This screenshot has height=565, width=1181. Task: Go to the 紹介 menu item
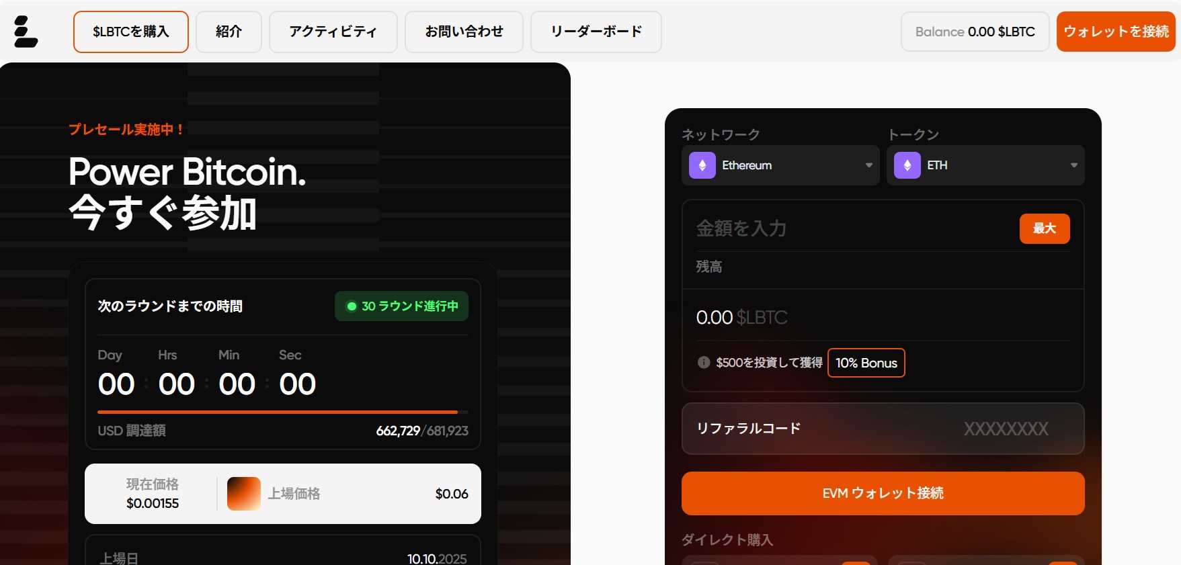[229, 32]
